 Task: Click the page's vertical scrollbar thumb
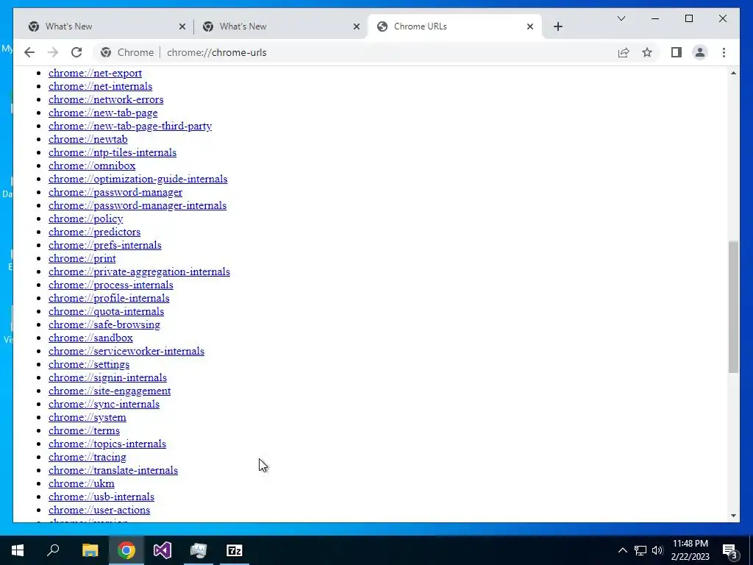[x=733, y=307]
